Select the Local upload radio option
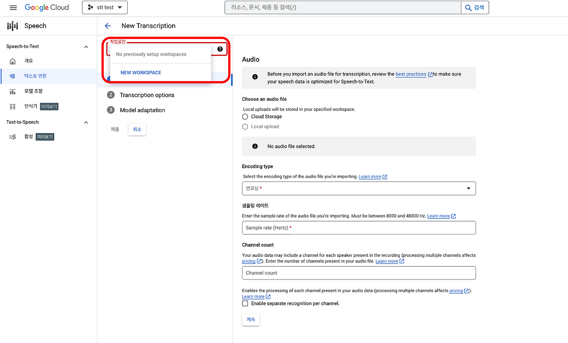This screenshot has width=568, height=343. pyautogui.click(x=245, y=126)
